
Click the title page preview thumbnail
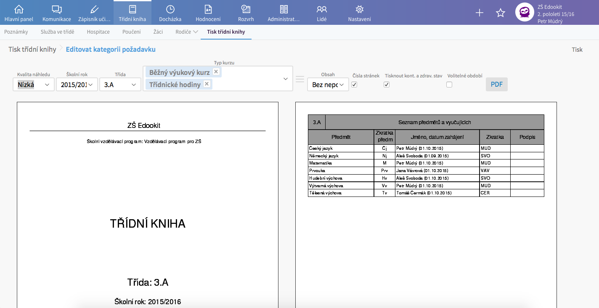pyautogui.click(x=148, y=205)
